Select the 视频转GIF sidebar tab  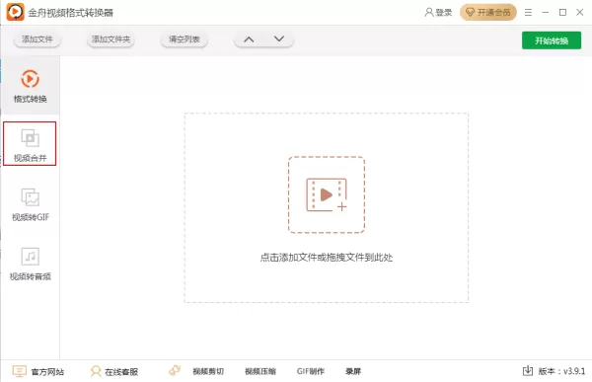tap(31, 204)
